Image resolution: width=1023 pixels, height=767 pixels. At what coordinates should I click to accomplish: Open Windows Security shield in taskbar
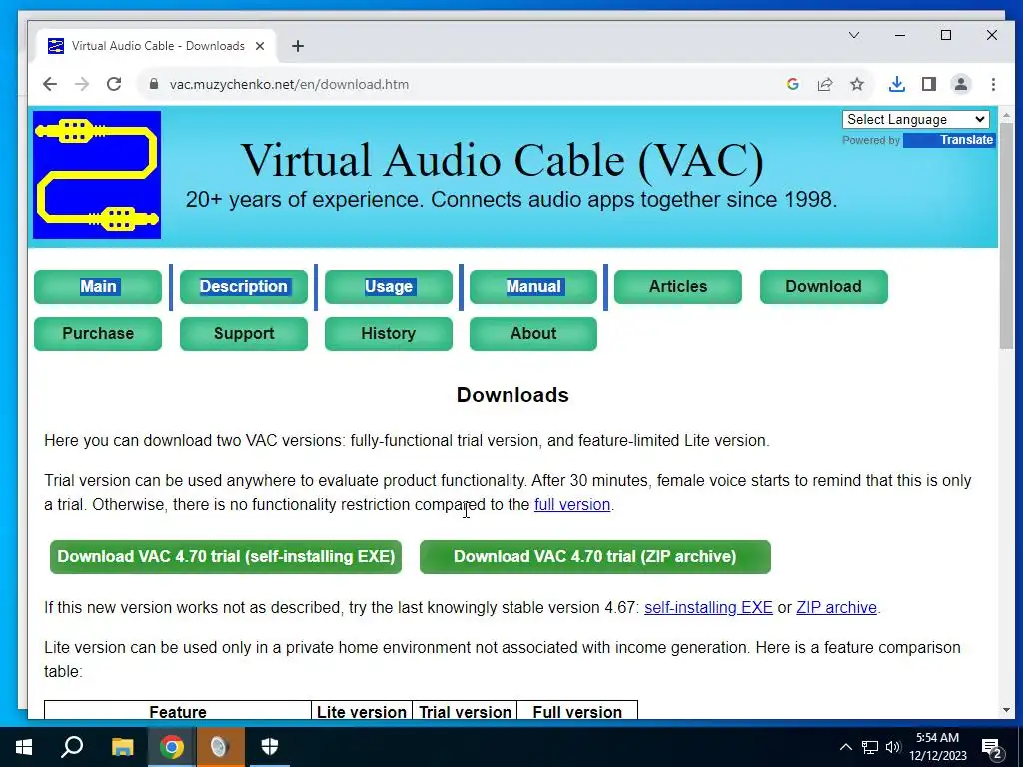pos(269,747)
